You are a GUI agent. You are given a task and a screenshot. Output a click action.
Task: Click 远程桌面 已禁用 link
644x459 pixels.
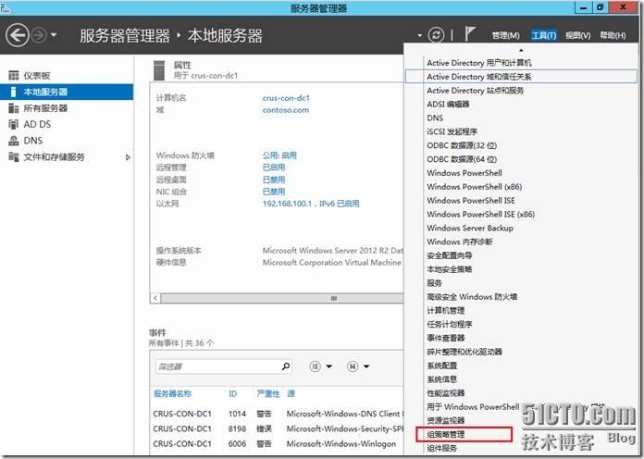point(274,180)
